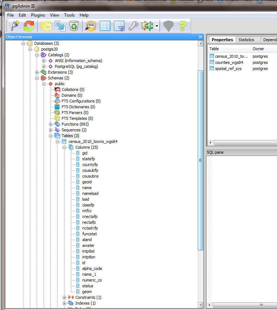This screenshot has height=310, width=277.
Task: Open the Plugins menu
Action: [x=38, y=15]
